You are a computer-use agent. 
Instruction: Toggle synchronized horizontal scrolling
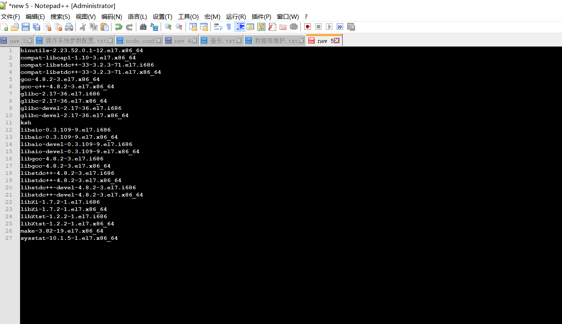click(x=204, y=27)
